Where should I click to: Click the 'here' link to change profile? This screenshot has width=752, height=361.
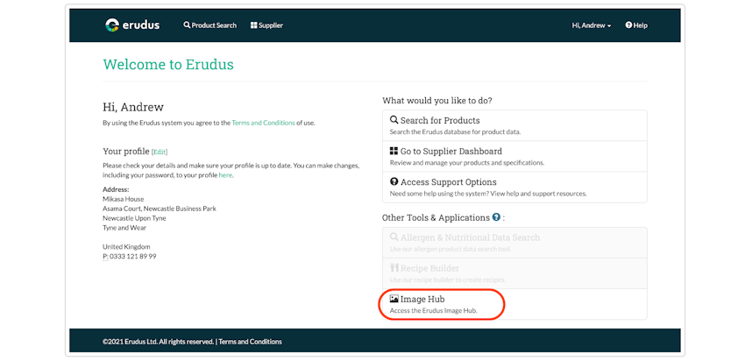225,175
